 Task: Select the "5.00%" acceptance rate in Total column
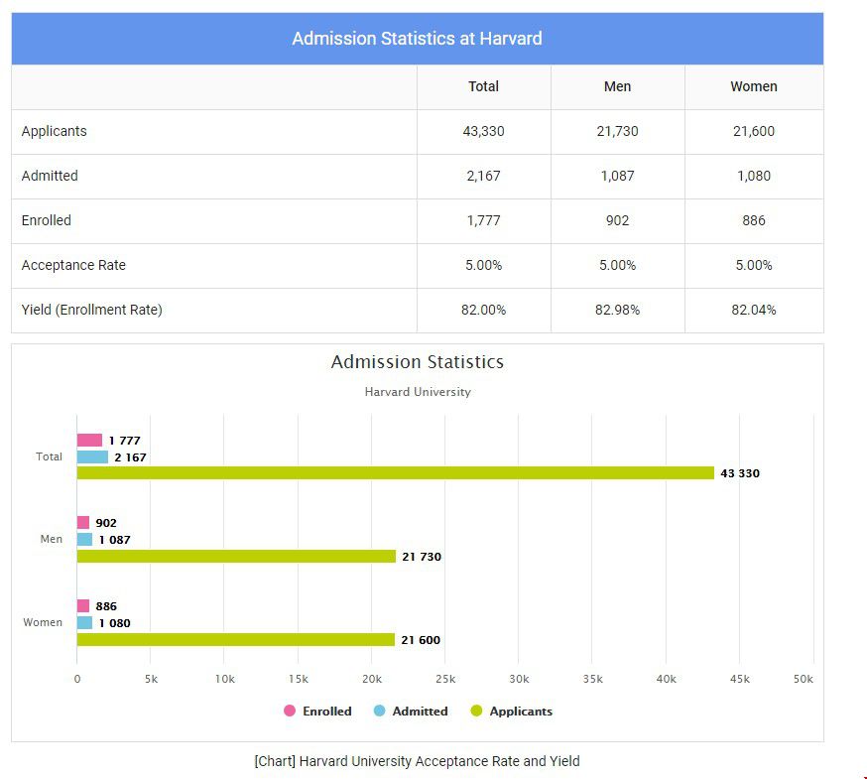pos(483,265)
